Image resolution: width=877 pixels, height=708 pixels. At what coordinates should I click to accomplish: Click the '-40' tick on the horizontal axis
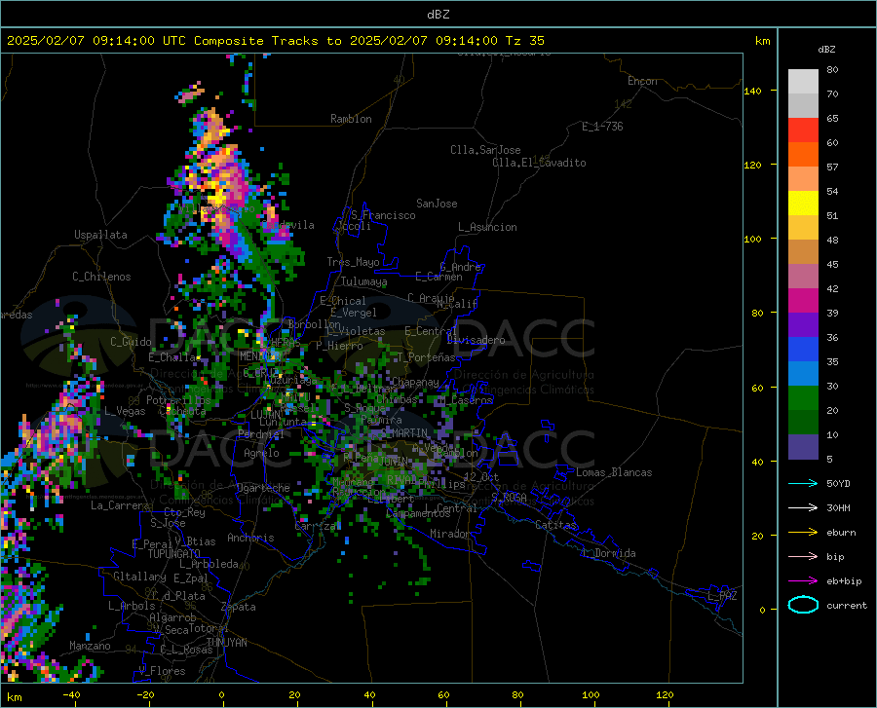coord(71,695)
